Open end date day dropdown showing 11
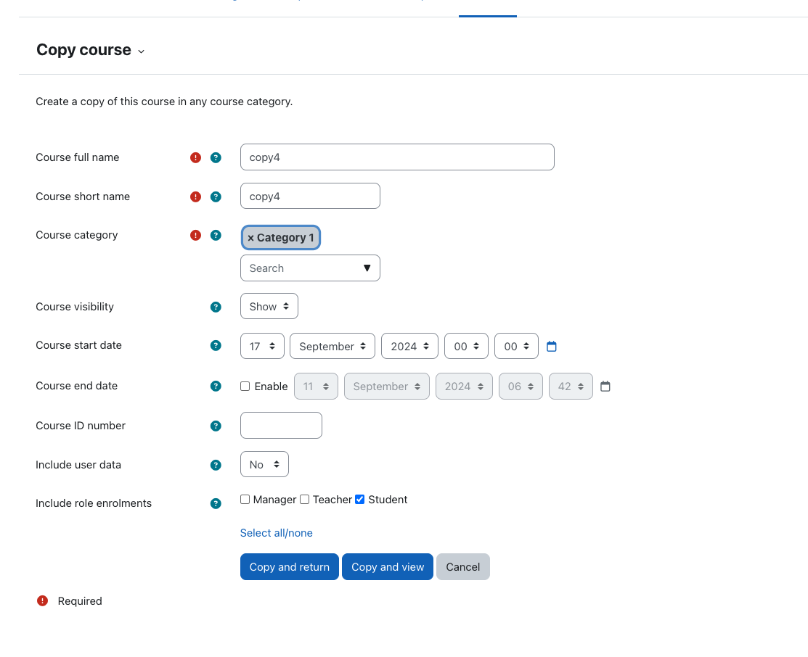The width and height of the screenshot is (808, 657). (x=316, y=387)
